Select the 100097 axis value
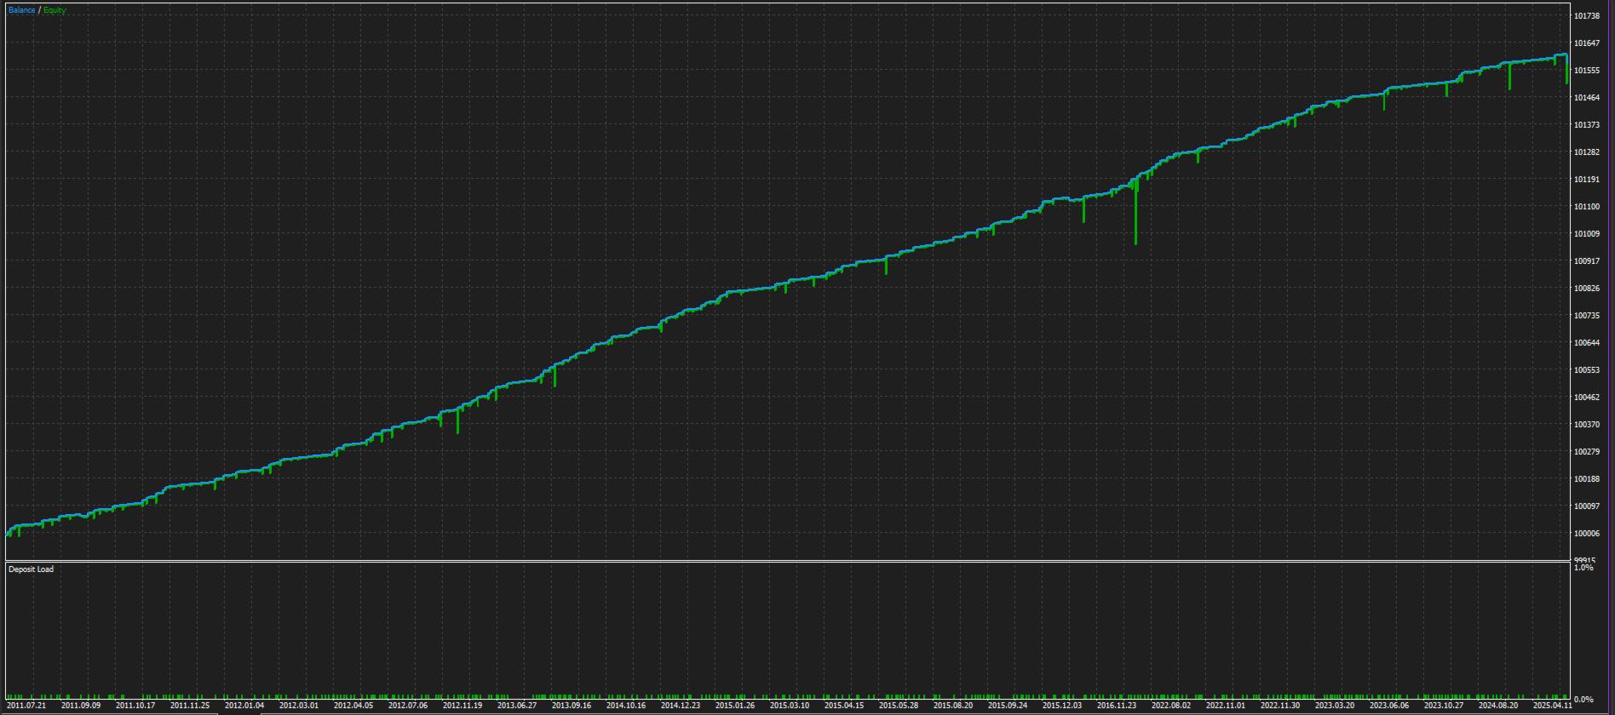The width and height of the screenshot is (1615, 715). point(1587,506)
